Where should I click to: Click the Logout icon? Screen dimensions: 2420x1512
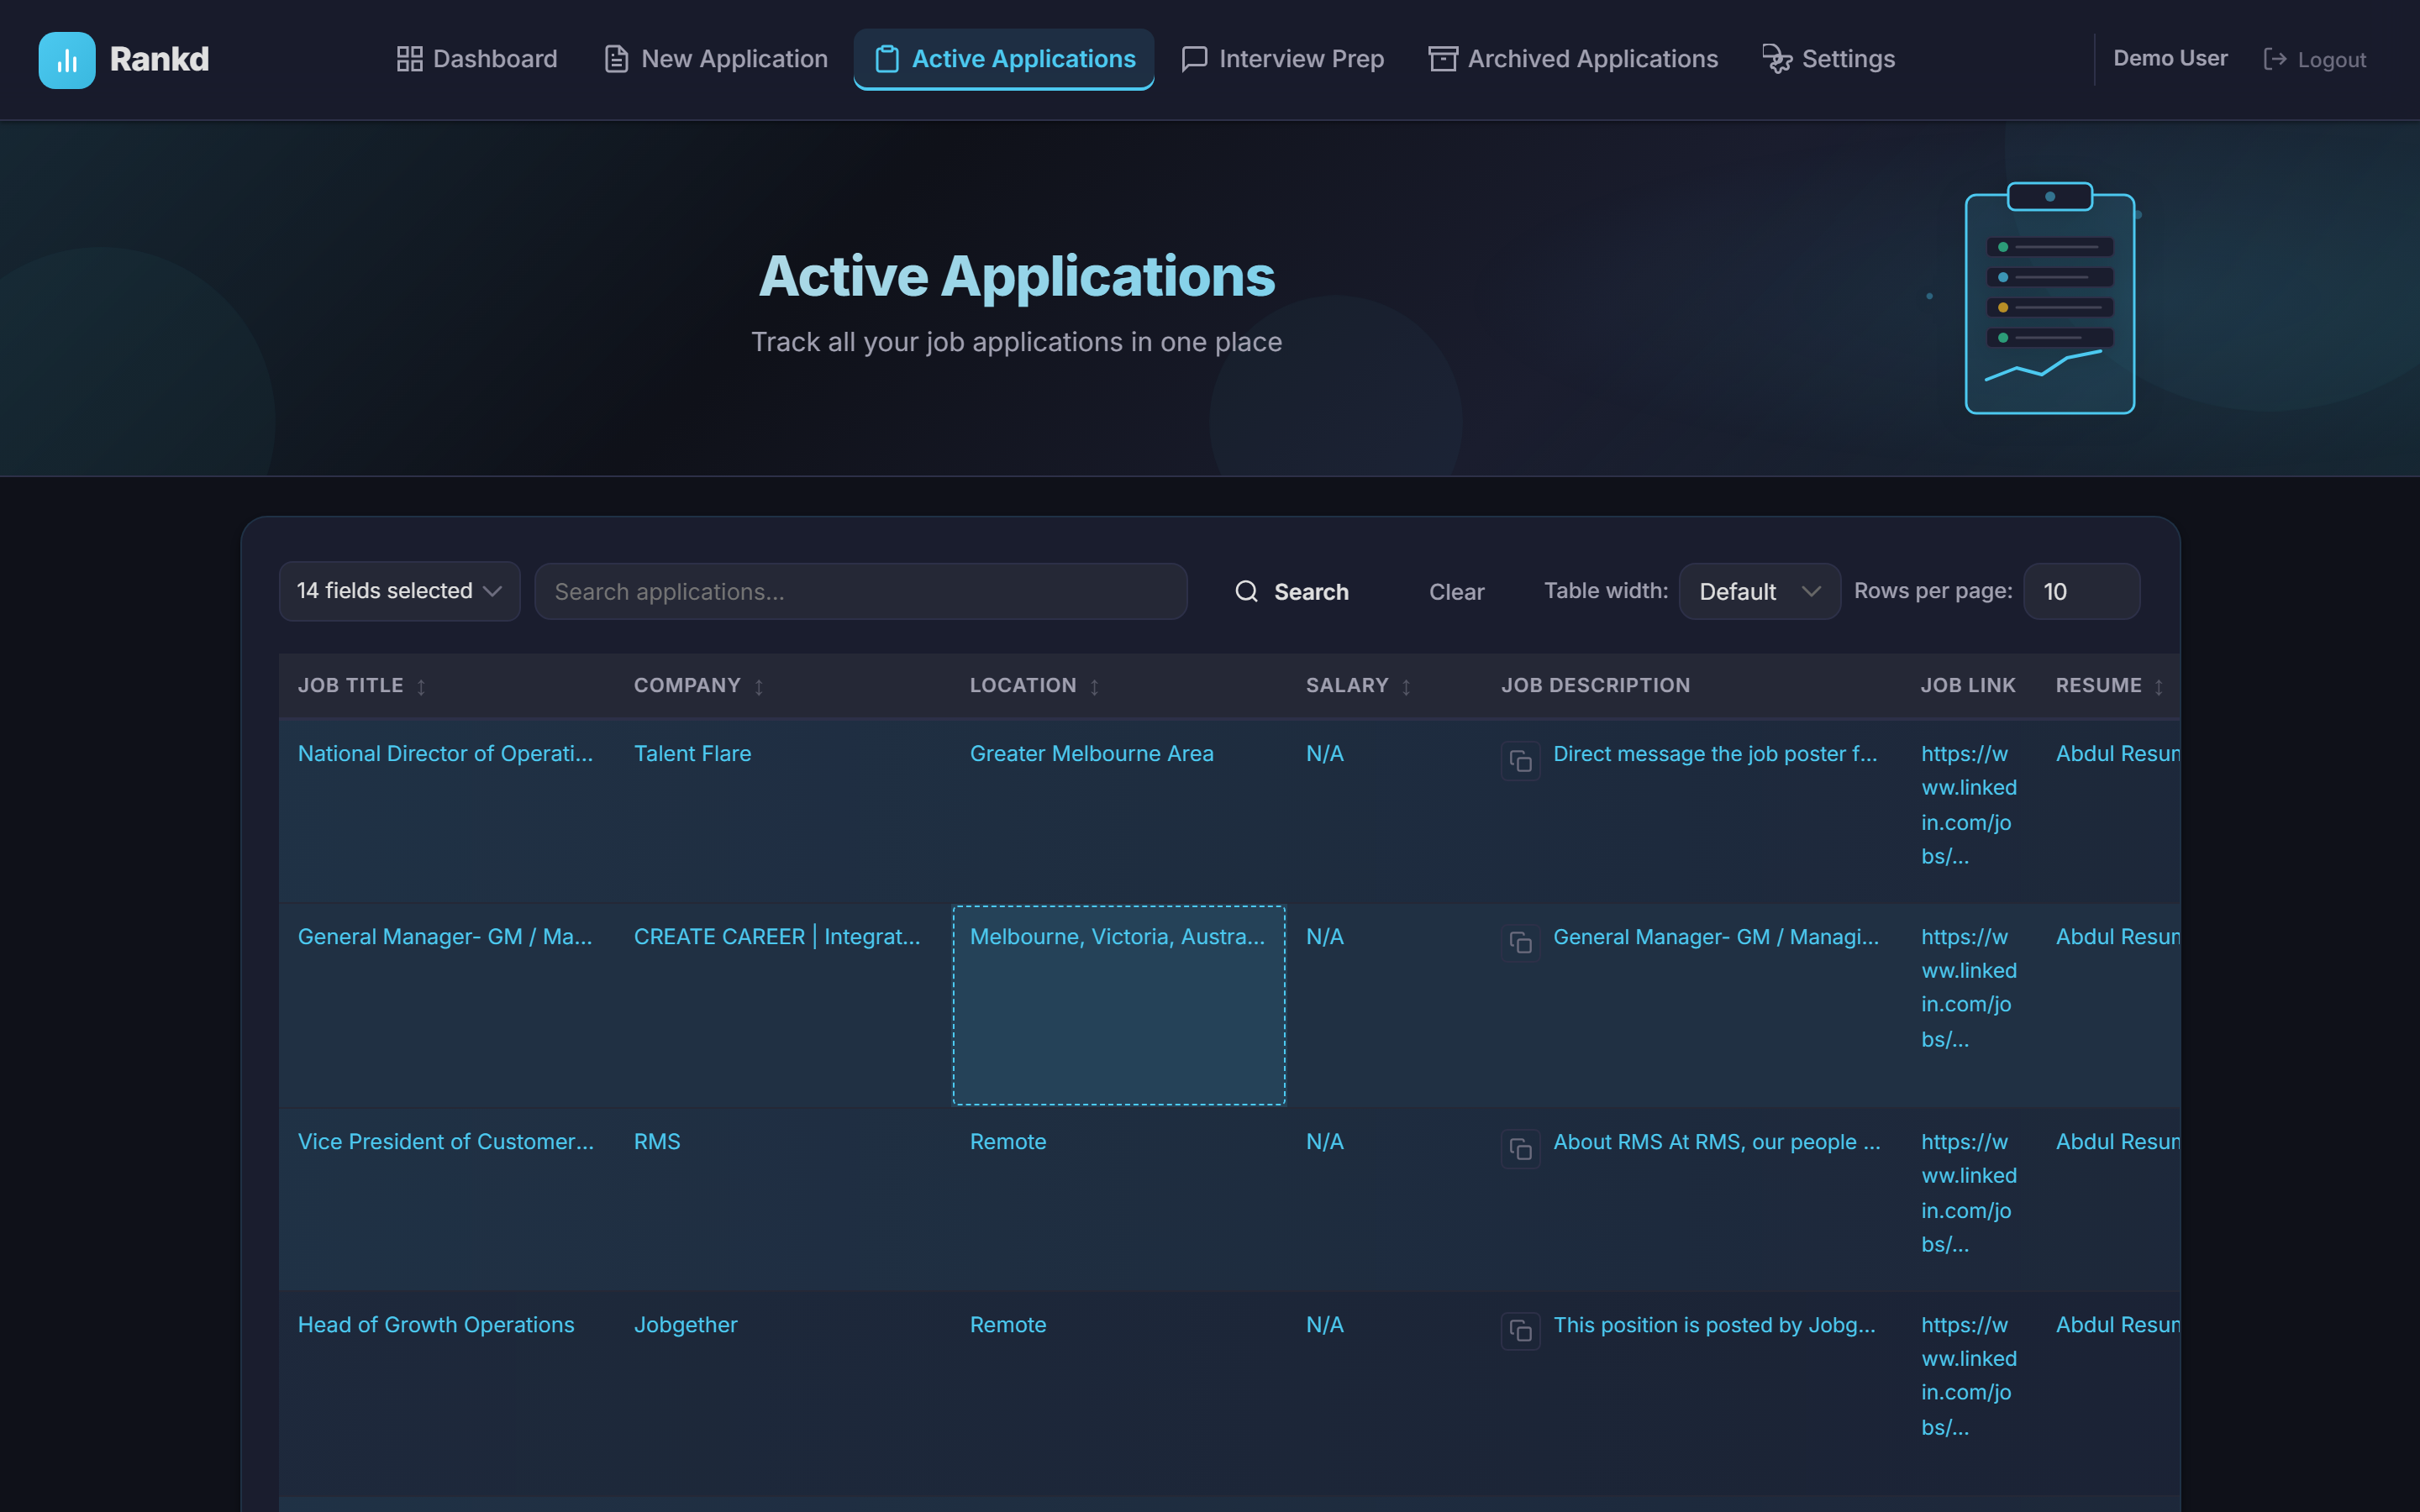click(2277, 59)
